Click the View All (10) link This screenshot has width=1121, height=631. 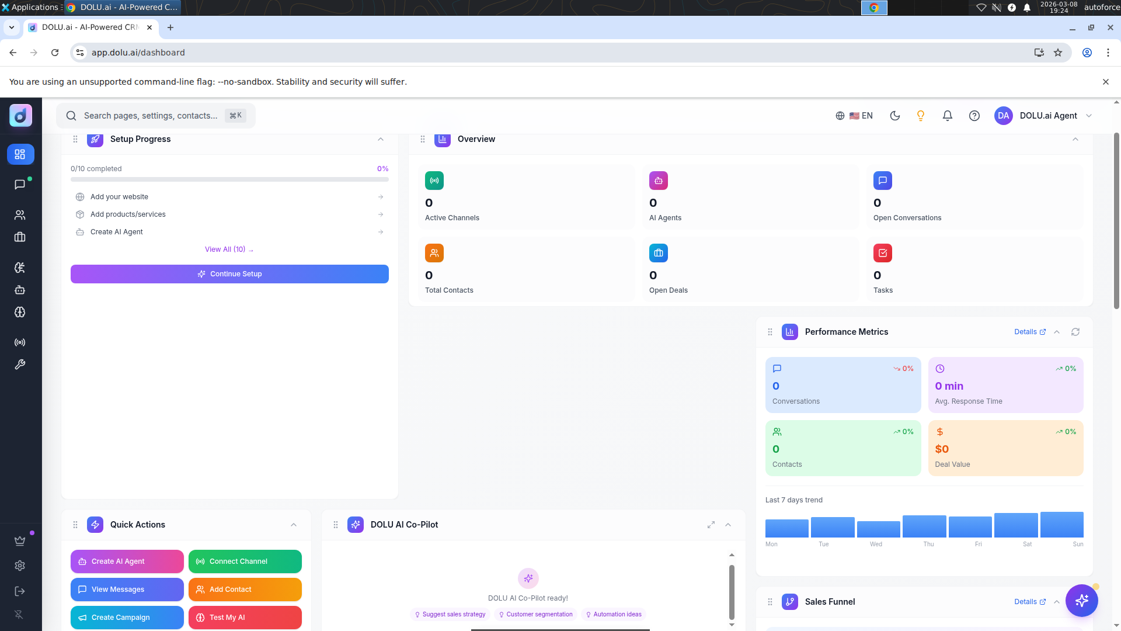click(229, 249)
